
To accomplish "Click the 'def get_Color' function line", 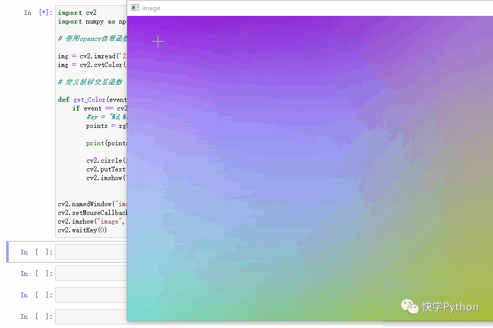I will pyautogui.click(x=92, y=99).
